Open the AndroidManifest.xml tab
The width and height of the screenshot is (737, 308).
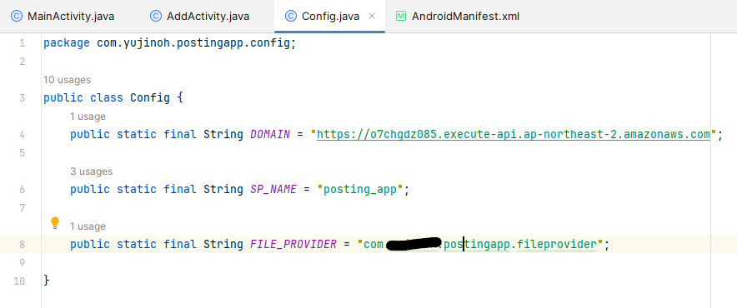click(458, 17)
